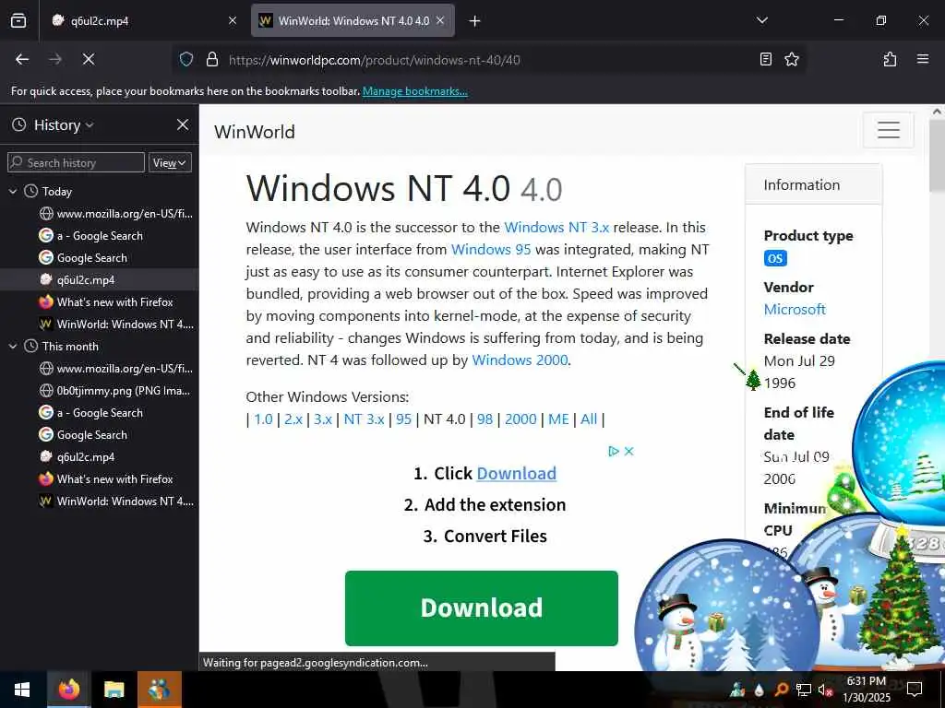Follow the Windows 2000 link in description
The image size is (945, 708).
pos(520,360)
